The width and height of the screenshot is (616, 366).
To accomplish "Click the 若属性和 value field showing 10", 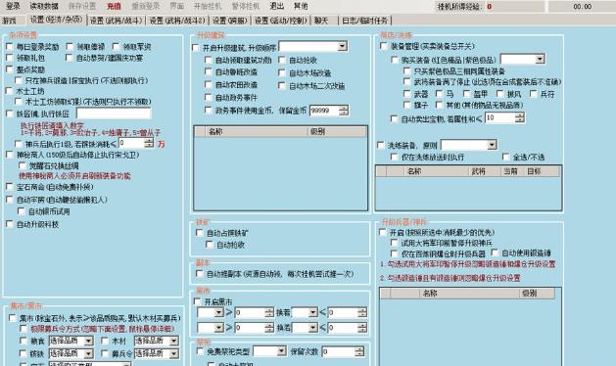I will 499,117.
